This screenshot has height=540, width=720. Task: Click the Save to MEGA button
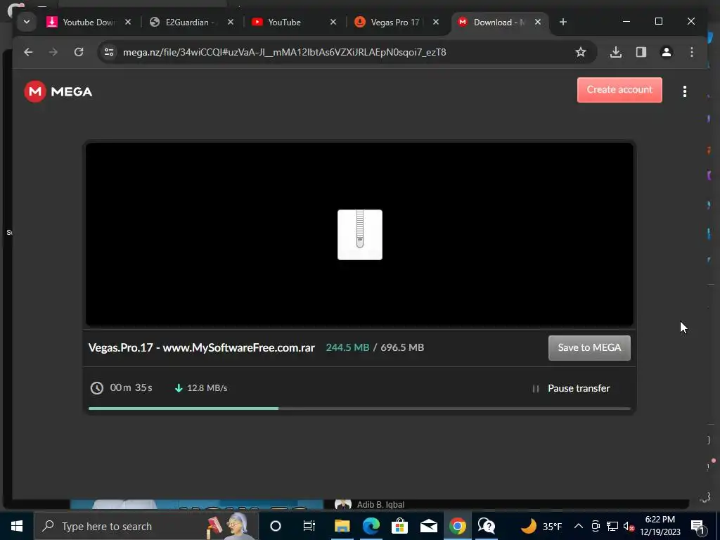pyautogui.click(x=589, y=347)
